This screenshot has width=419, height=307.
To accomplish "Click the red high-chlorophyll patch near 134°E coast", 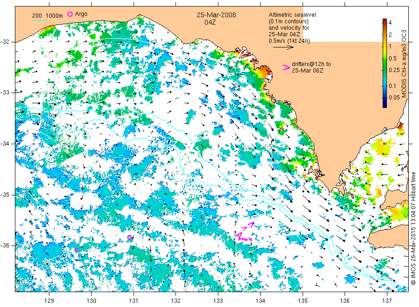I will tap(265, 72).
